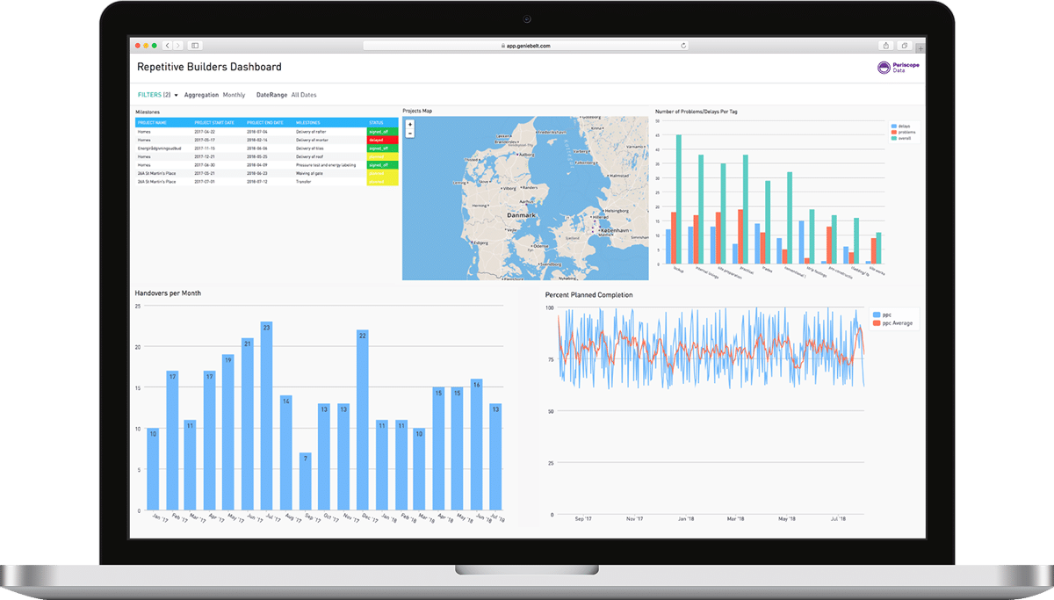
Task: Toggle the ppc Average line visibility
Action: tap(896, 323)
